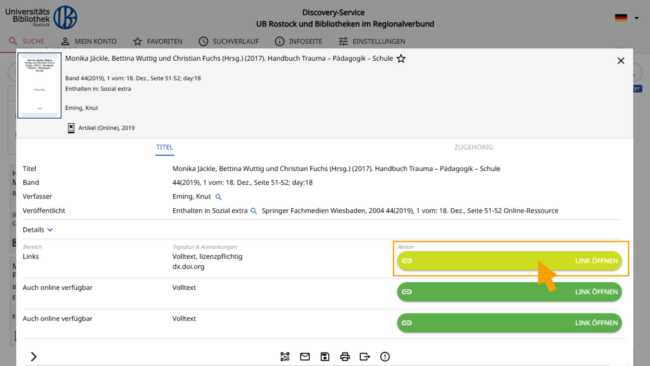This screenshot has width=650, height=366.
Task: Open the Einstellungen menu item
Action: (x=372, y=41)
